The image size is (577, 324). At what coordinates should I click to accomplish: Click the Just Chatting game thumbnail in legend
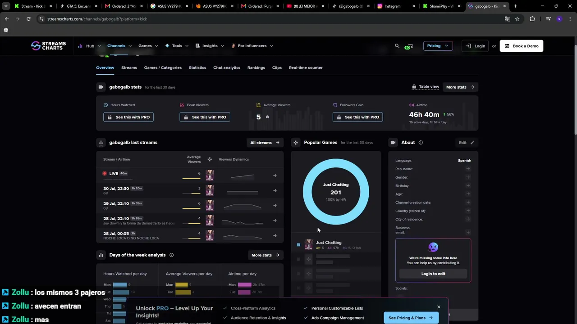pyautogui.click(x=309, y=244)
